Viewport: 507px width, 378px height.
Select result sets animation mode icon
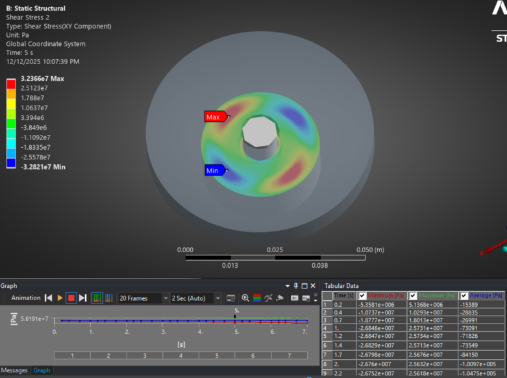pos(108,298)
